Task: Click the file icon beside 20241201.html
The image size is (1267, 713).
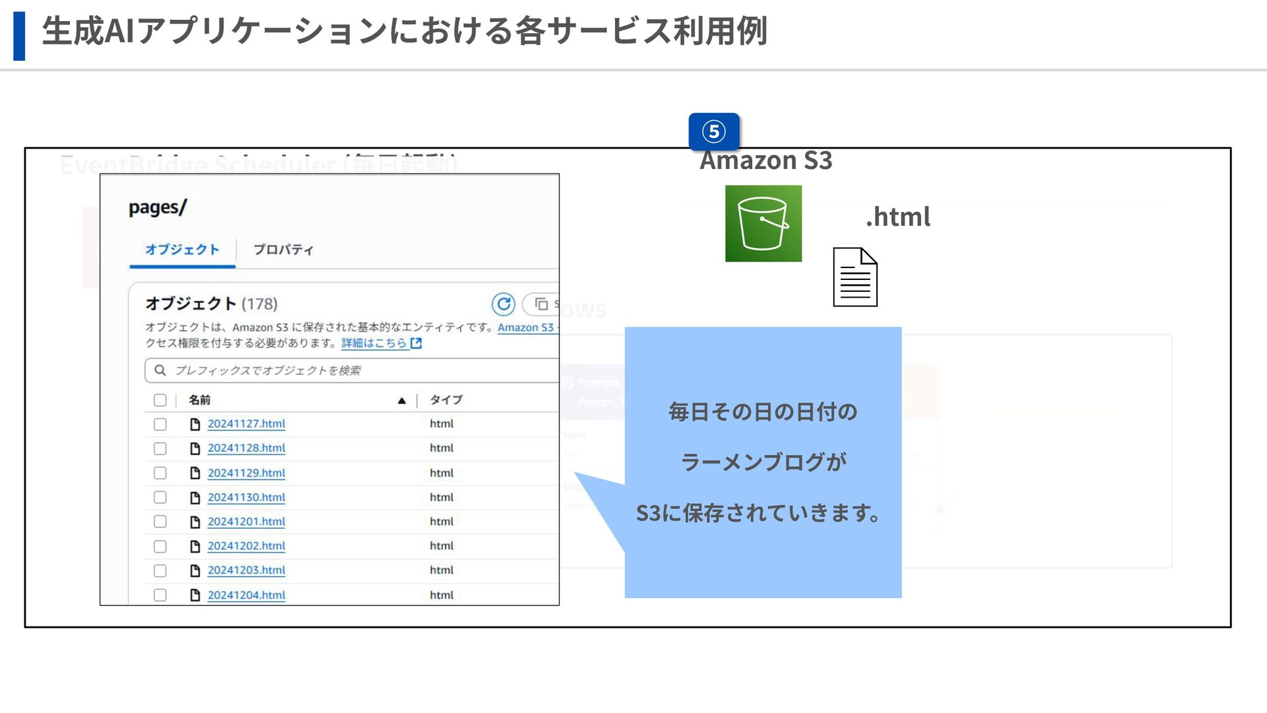Action: click(195, 522)
